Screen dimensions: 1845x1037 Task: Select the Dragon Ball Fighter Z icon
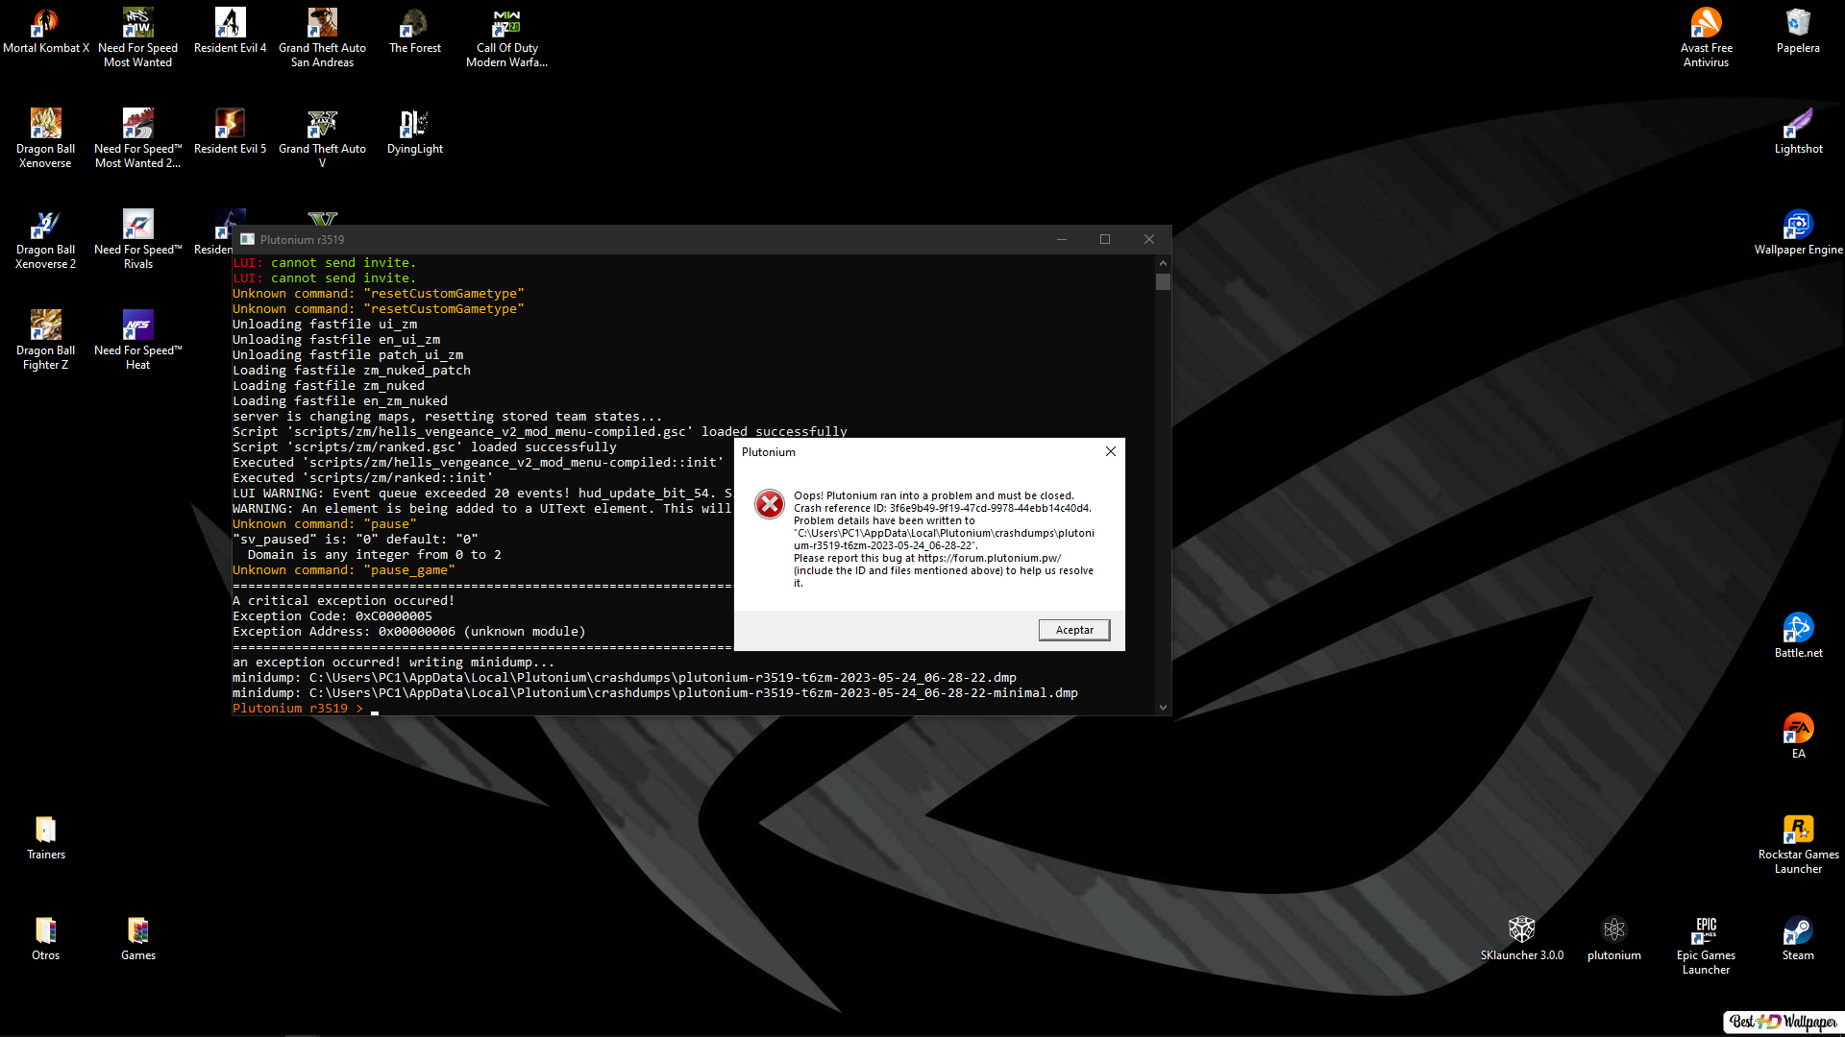pyautogui.click(x=45, y=340)
